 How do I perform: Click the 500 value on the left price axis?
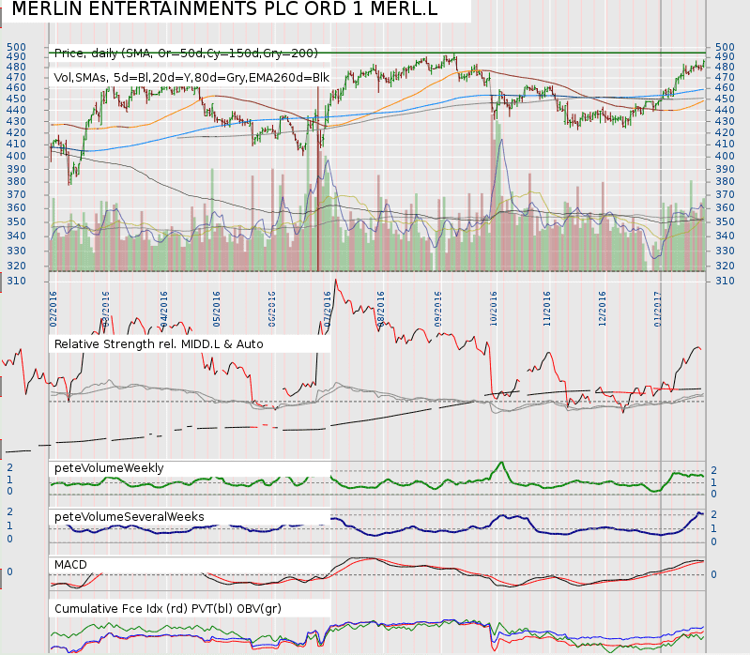click(x=16, y=47)
